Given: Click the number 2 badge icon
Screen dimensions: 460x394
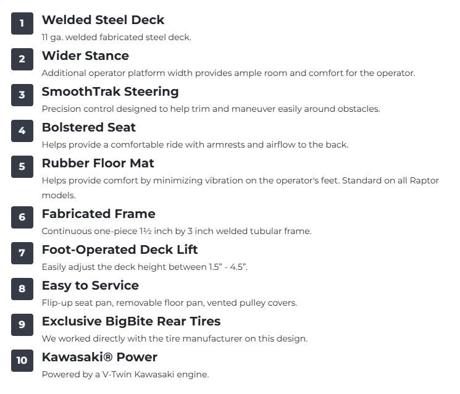Looking at the screenshot, I should tap(22, 59).
